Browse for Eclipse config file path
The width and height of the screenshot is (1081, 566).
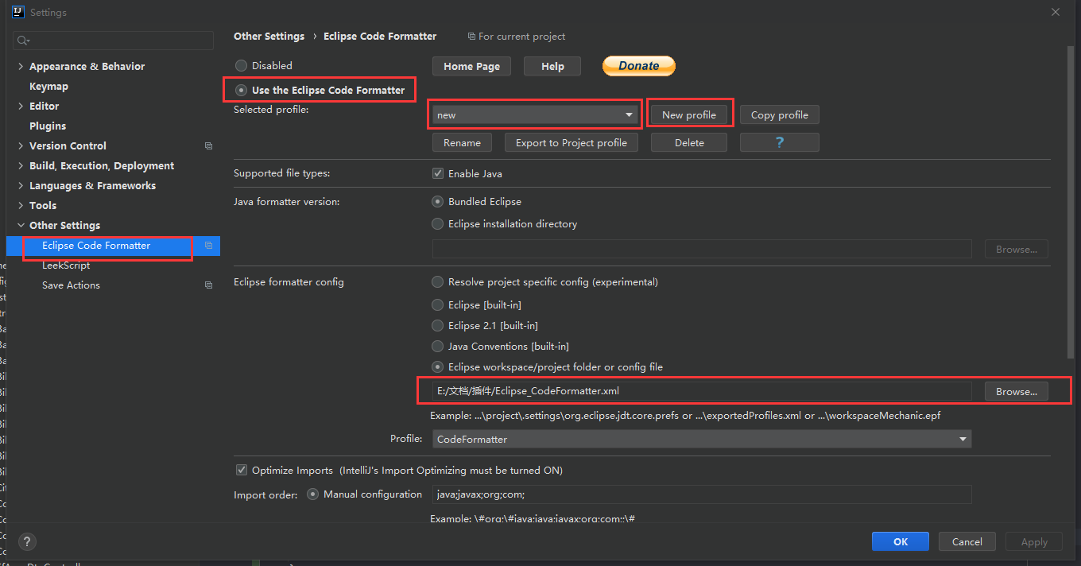point(1017,391)
